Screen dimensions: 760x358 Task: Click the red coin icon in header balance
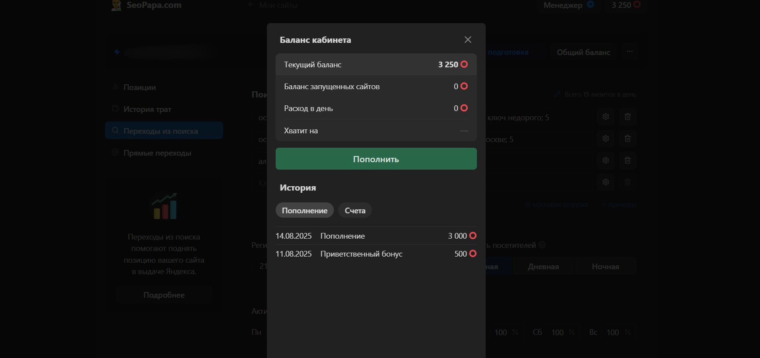[637, 5]
